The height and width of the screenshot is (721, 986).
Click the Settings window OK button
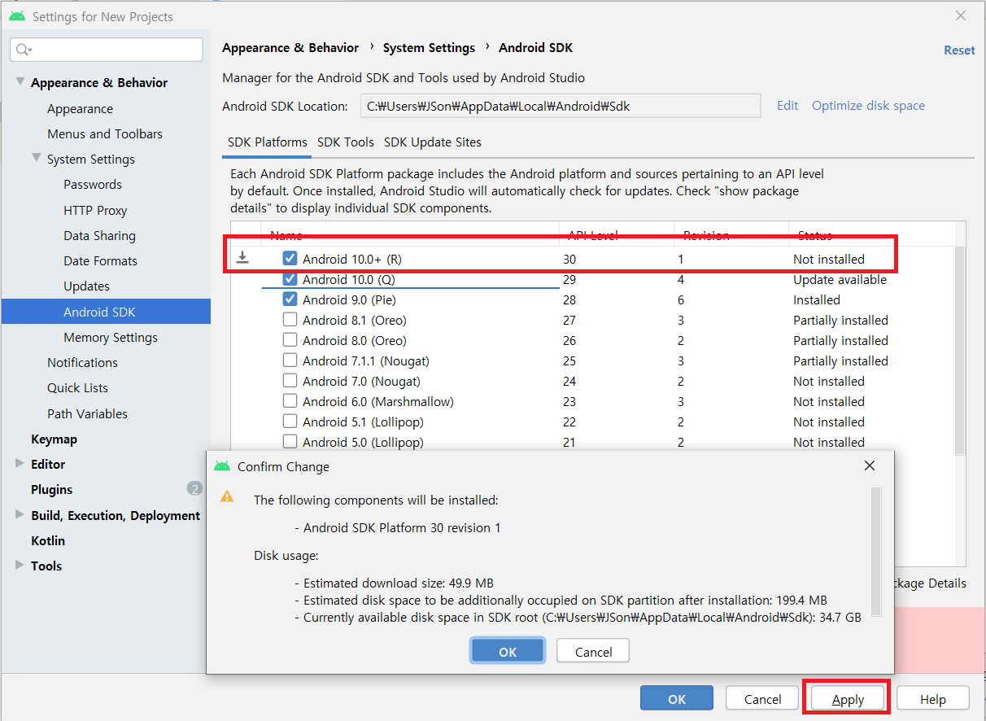click(677, 698)
